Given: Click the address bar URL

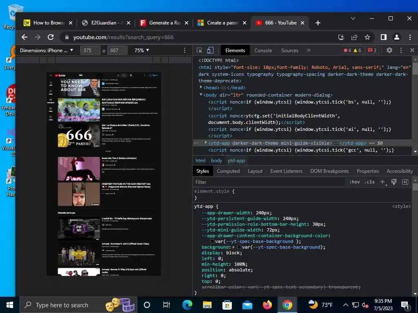Looking at the screenshot, I should pos(123,37).
